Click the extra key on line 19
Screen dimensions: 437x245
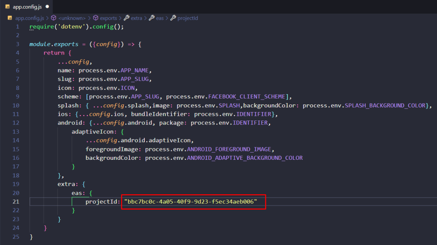click(x=66, y=184)
